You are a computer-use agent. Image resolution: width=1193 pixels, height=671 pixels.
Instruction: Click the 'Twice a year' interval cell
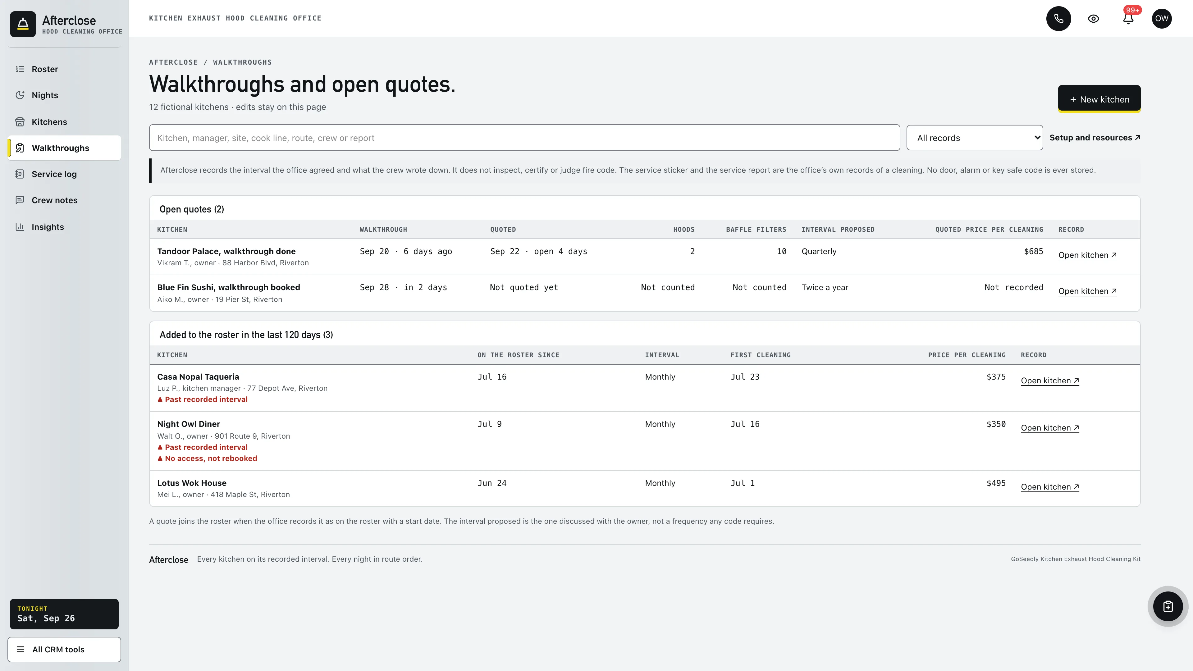pos(825,287)
